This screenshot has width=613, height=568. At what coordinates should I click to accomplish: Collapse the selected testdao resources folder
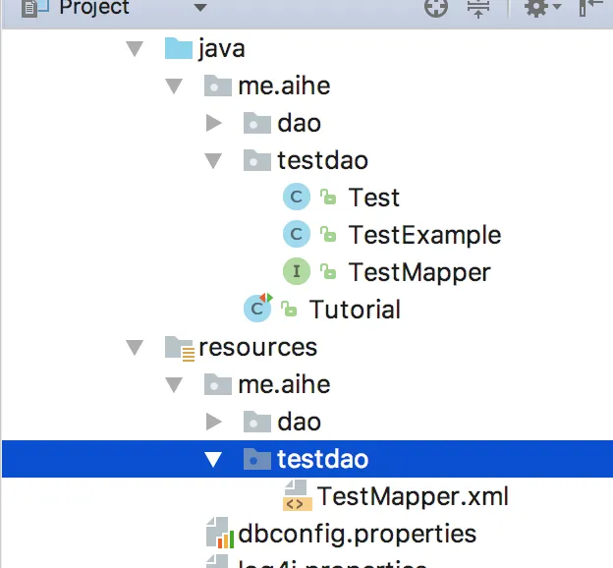tap(213, 459)
